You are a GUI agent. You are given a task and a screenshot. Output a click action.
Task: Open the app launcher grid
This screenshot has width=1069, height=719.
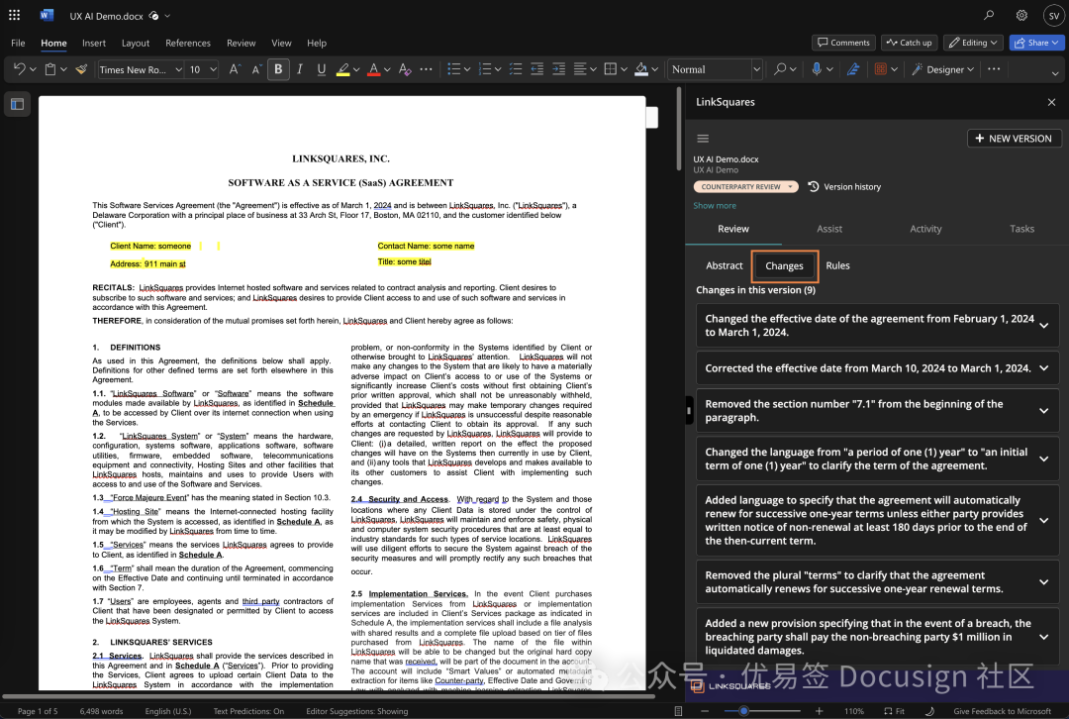coord(14,15)
